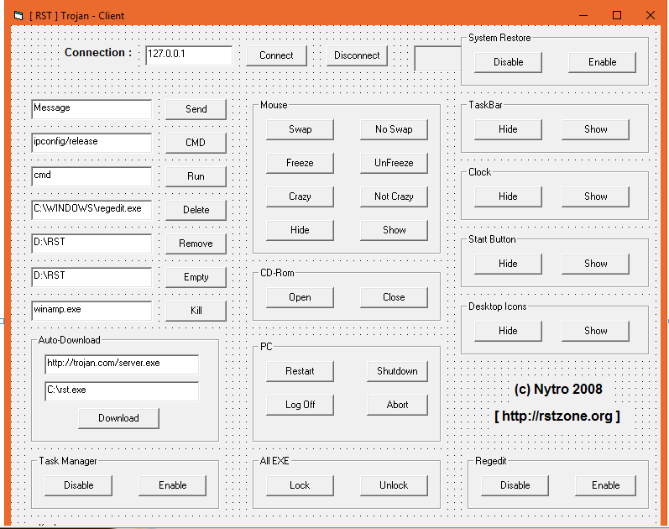Click Unlock in the All EXE group

[394, 485]
